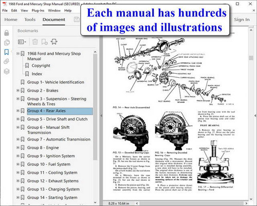
Task: Expand Group 10 - Fuel System bookmark
Action: click(x=18, y=164)
